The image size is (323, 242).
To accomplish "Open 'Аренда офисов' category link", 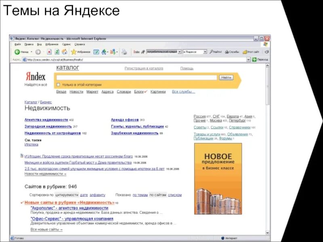I will click(125, 120).
